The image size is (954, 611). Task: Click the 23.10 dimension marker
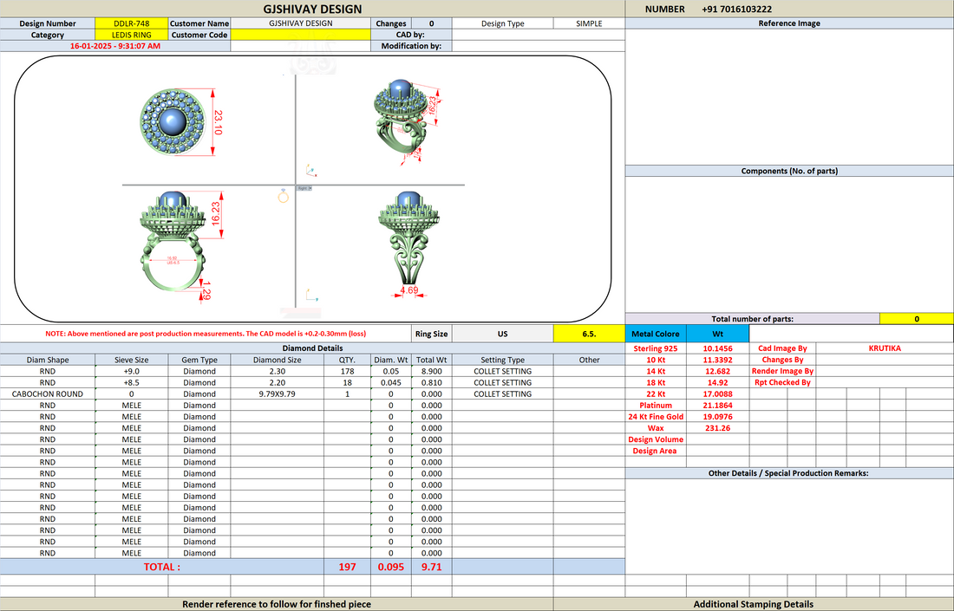pos(215,122)
